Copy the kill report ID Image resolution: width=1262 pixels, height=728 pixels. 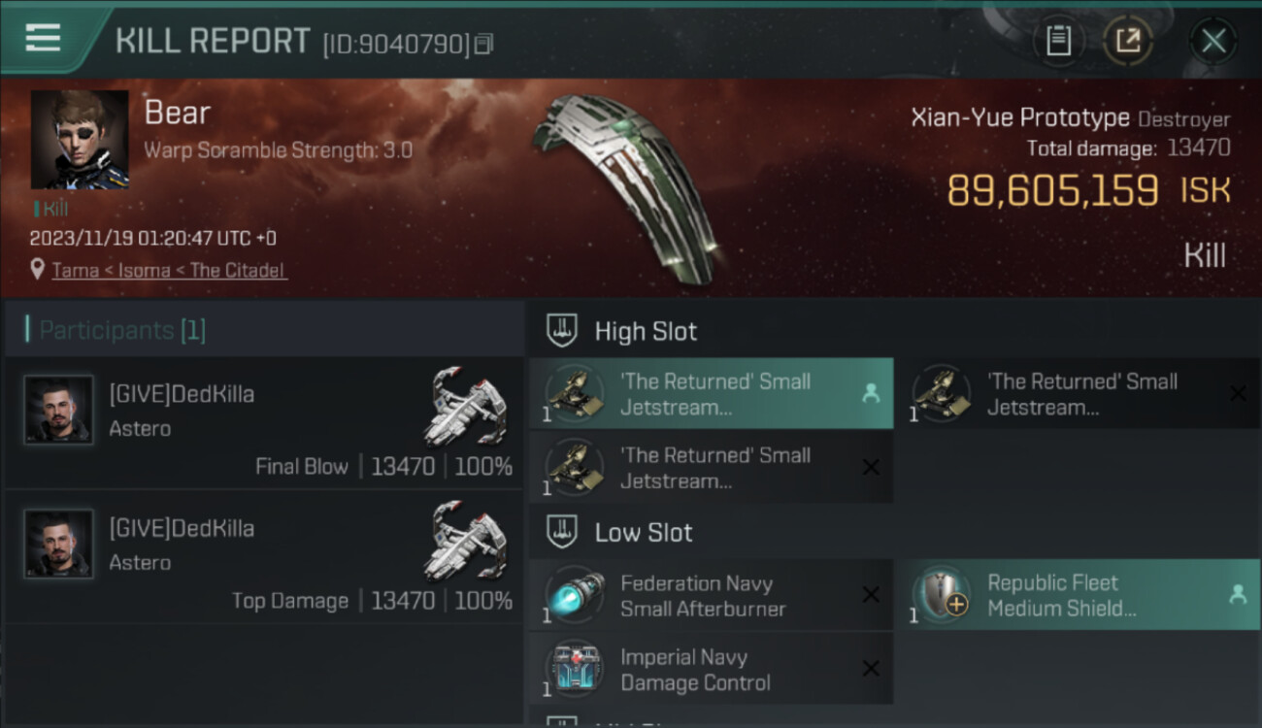click(x=484, y=44)
